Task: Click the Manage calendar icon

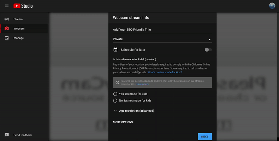Action: (x=6, y=38)
